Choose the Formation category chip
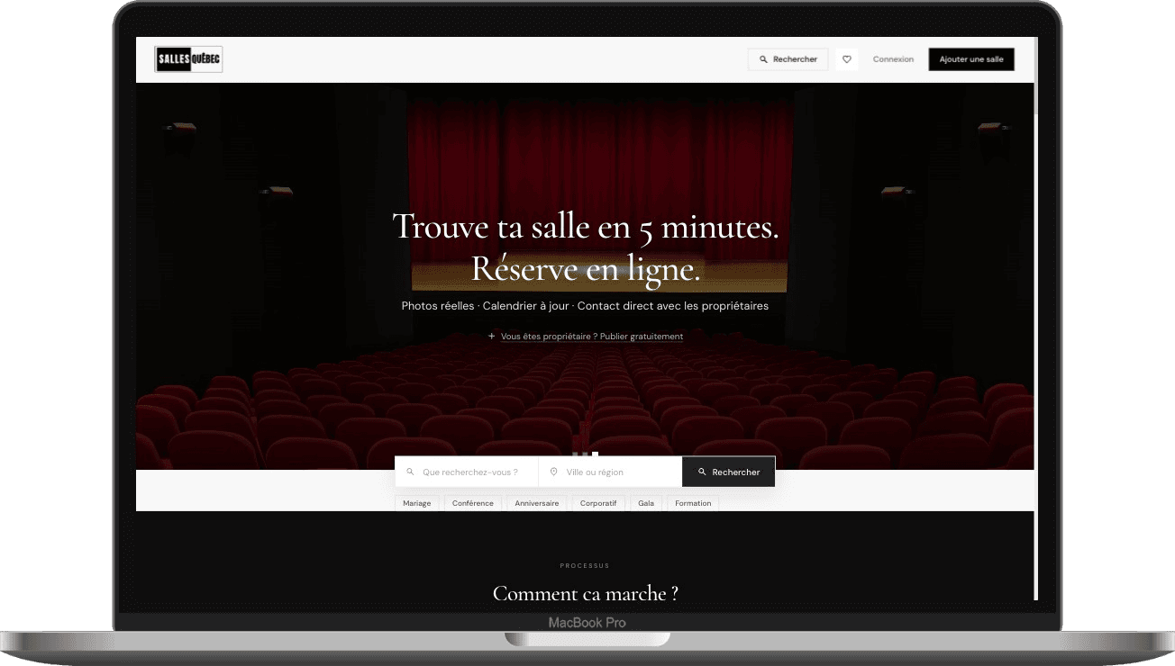Image resolution: width=1175 pixels, height=666 pixels. [693, 503]
